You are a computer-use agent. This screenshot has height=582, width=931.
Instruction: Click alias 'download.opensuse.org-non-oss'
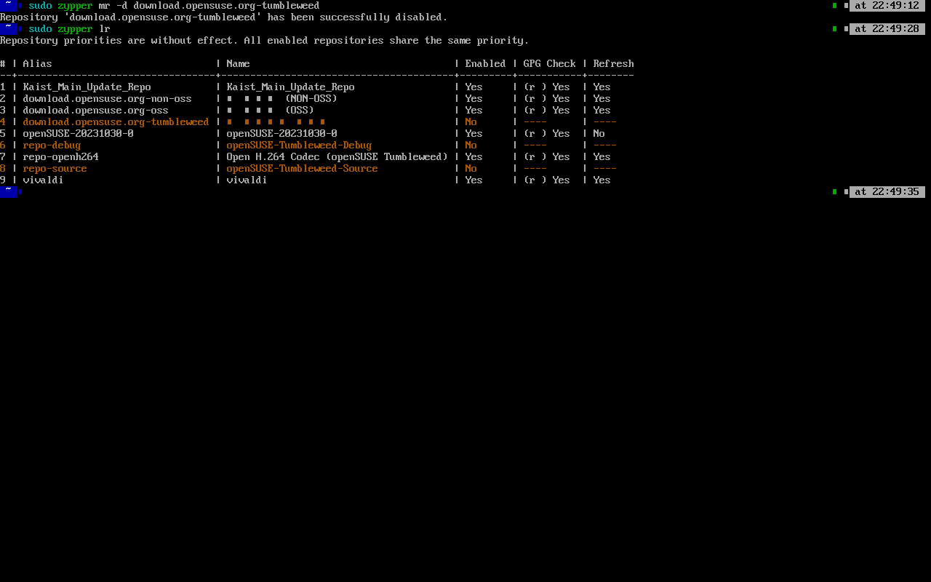(x=108, y=99)
